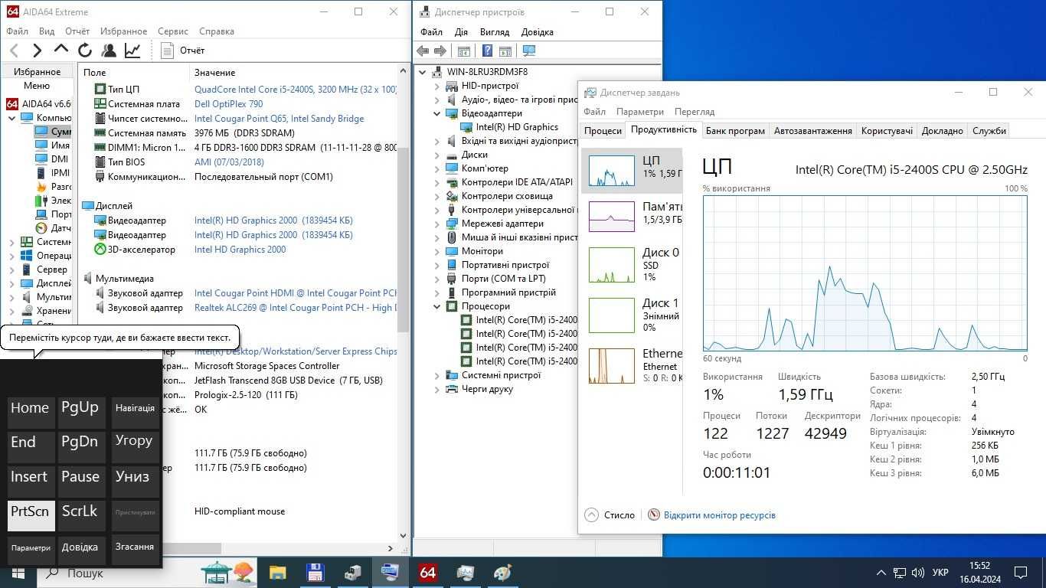Switch to Процеси tab in Task Manager
Screen dimensions: 1046x588
pyautogui.click(x=603, y=131)
